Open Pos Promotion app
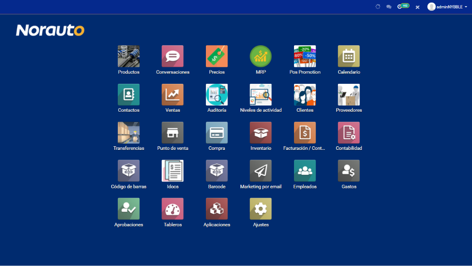The image size is (472, 266). coord(305,56)
